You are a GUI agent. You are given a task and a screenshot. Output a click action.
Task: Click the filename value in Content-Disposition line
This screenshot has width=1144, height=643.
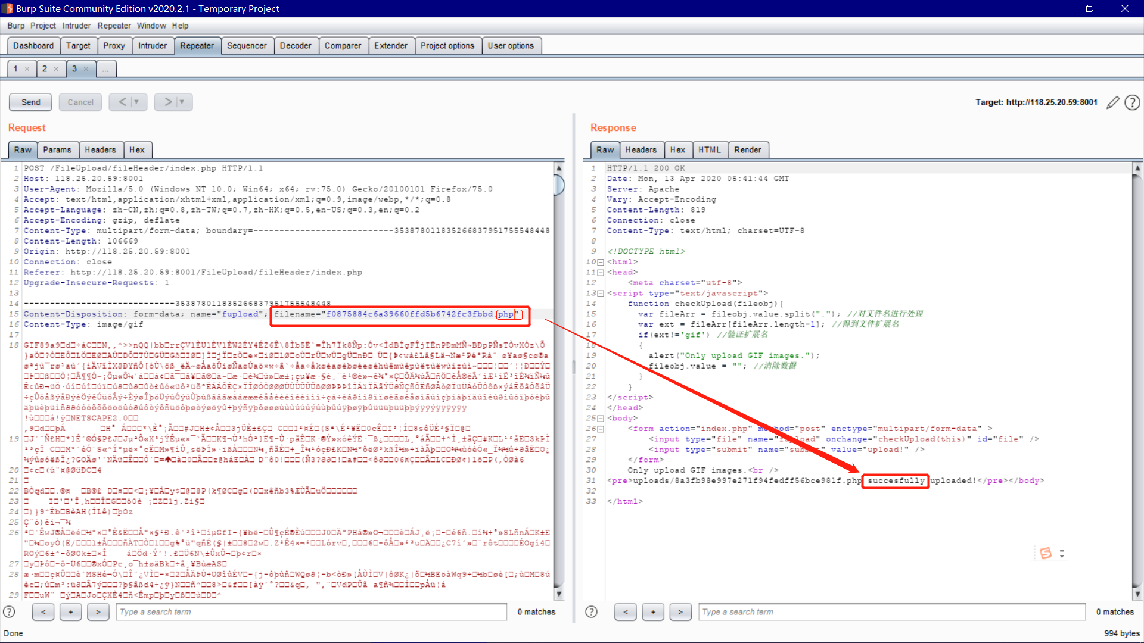(x=420, y=314)
